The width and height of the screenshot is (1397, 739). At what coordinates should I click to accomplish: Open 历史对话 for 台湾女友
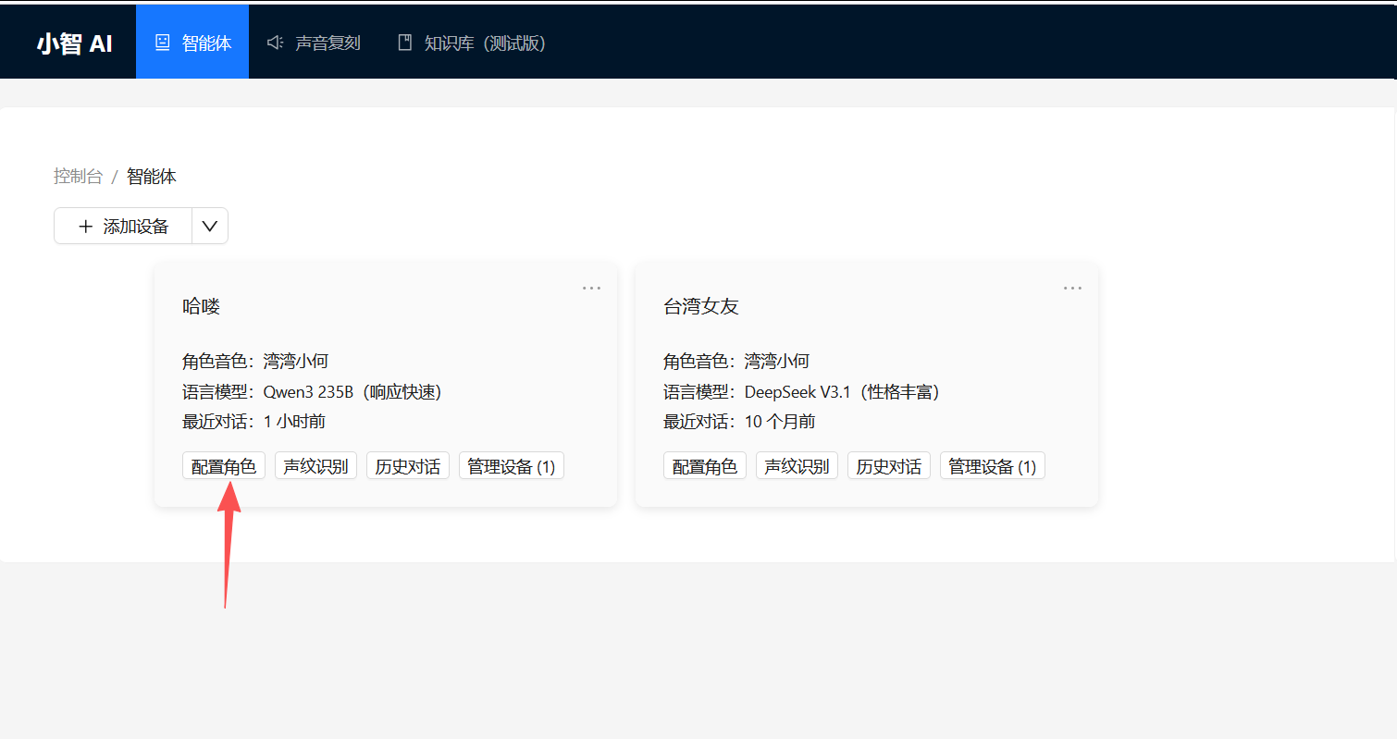coord(889,465)
